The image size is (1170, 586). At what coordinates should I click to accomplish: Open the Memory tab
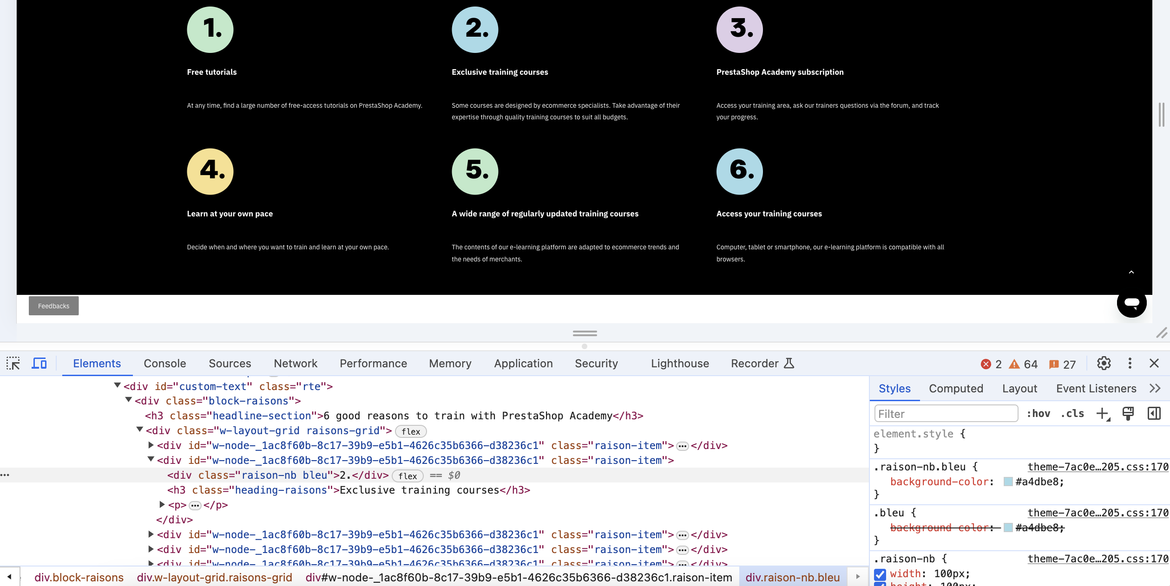450,363
